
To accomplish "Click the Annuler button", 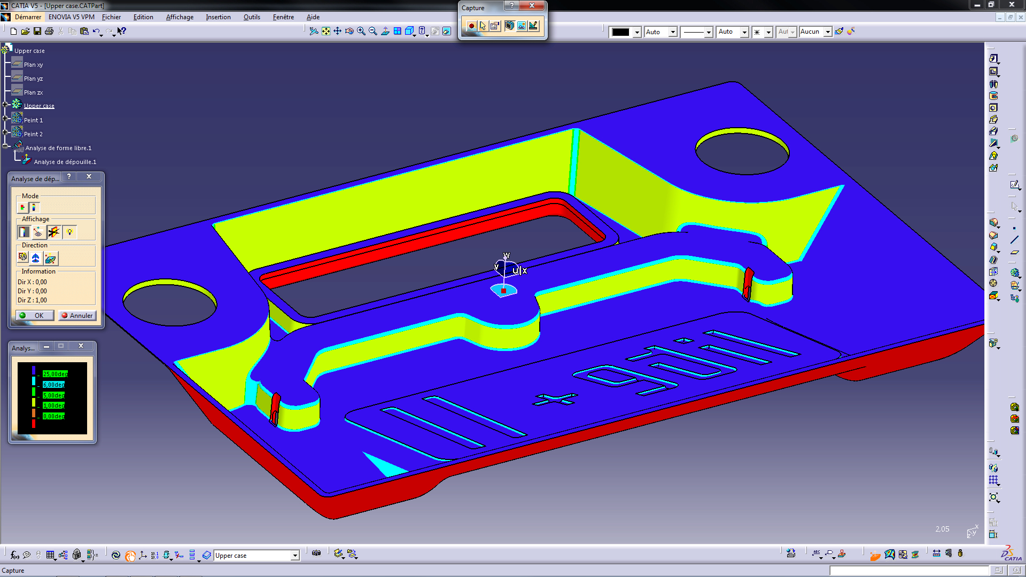I will tap(77, 315).
